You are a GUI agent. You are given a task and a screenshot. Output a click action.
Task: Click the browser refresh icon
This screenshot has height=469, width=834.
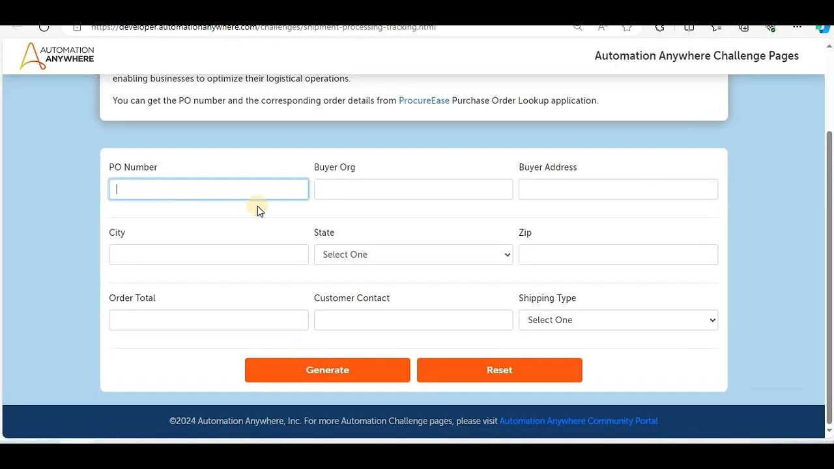44,27
